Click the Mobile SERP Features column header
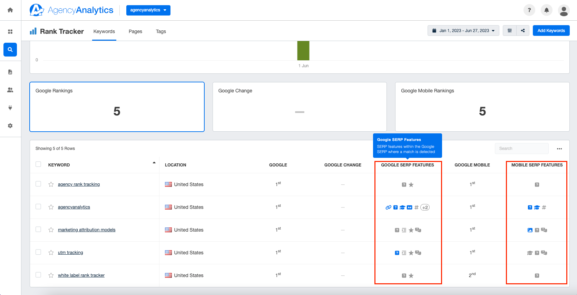Image resolution: width=577 pixels, height=295 pixels. 537,165
